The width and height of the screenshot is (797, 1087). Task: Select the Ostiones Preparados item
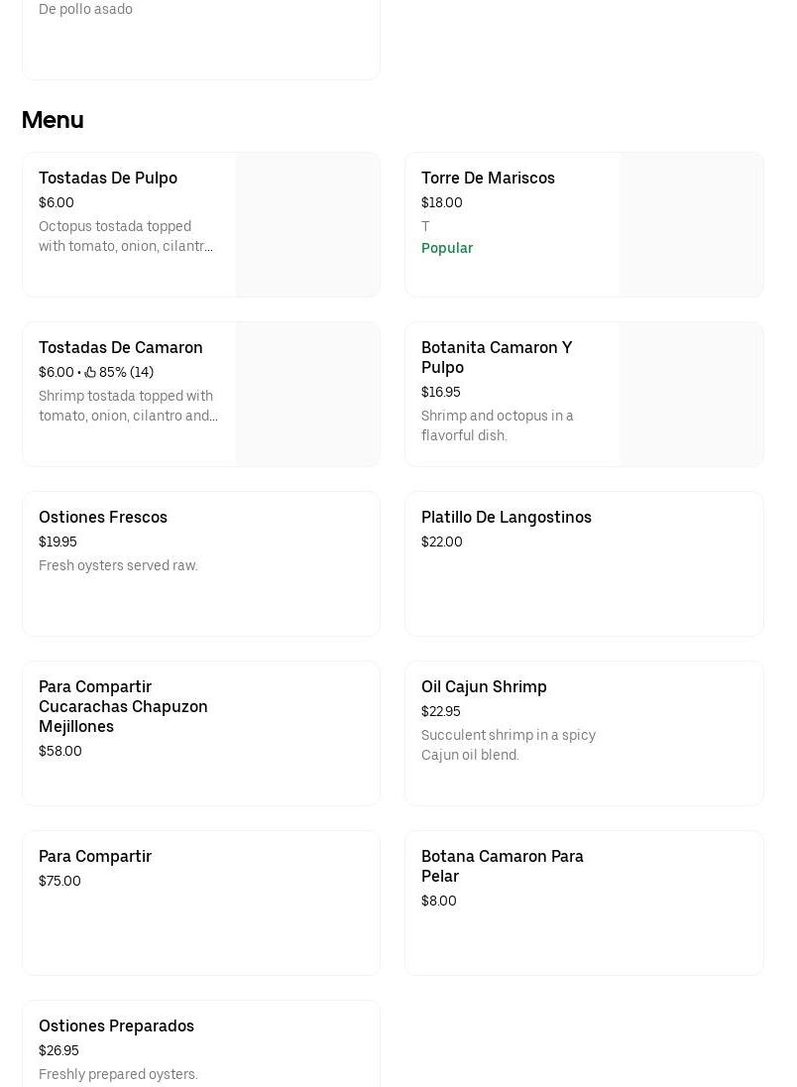pyautogui.click(x=201, y=1044)
